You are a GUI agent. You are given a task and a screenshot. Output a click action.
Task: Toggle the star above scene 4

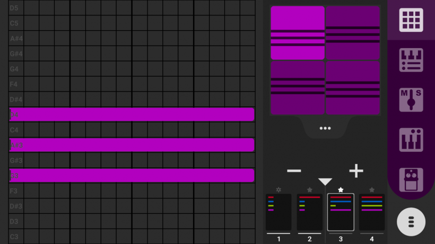[372, 189]
